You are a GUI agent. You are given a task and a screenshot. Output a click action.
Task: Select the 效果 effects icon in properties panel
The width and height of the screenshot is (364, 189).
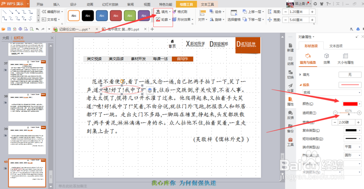point(327,59)
